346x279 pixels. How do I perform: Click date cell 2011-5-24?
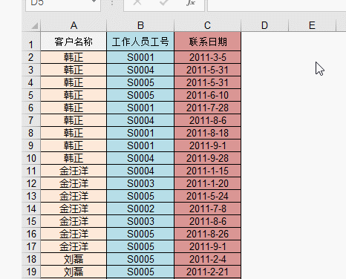tap(207, 196)
